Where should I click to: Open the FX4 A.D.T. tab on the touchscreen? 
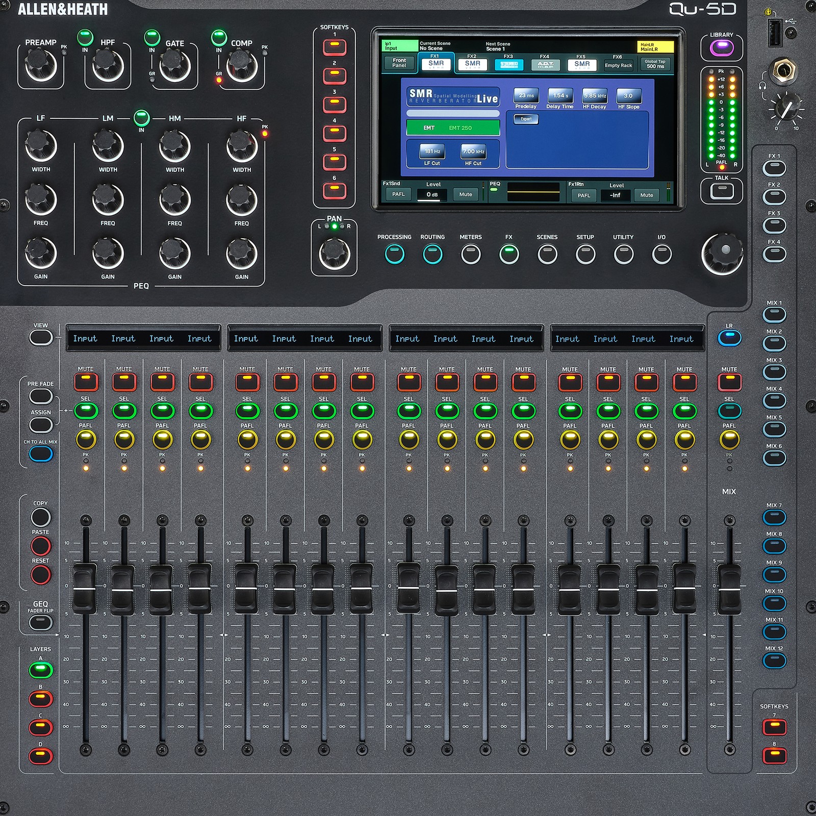click(x=545, y=65)
